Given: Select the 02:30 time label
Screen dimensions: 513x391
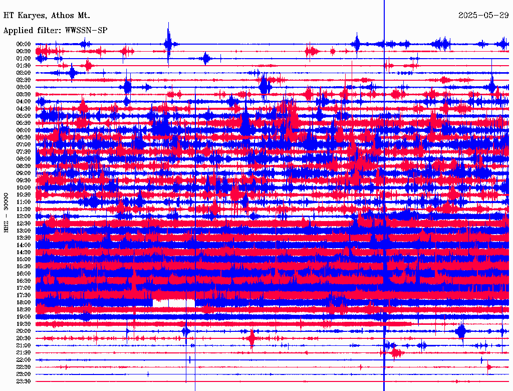Looking at the screenshot, I should click(24, 80).
